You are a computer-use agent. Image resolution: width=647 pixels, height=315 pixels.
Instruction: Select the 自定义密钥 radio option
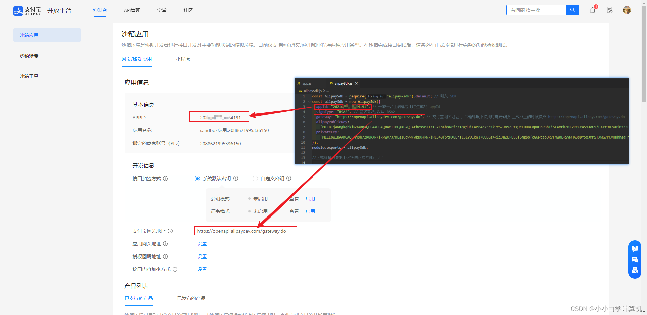point(255,179)
